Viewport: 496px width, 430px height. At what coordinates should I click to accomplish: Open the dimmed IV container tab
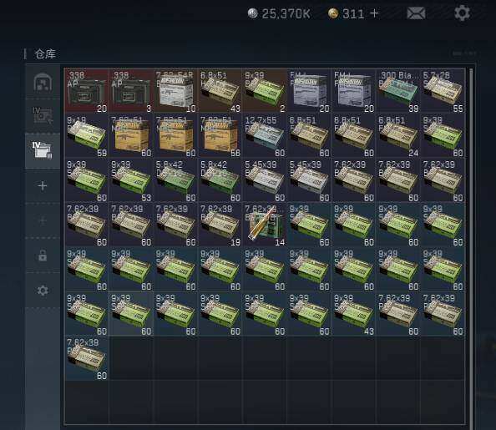[43, 115]
